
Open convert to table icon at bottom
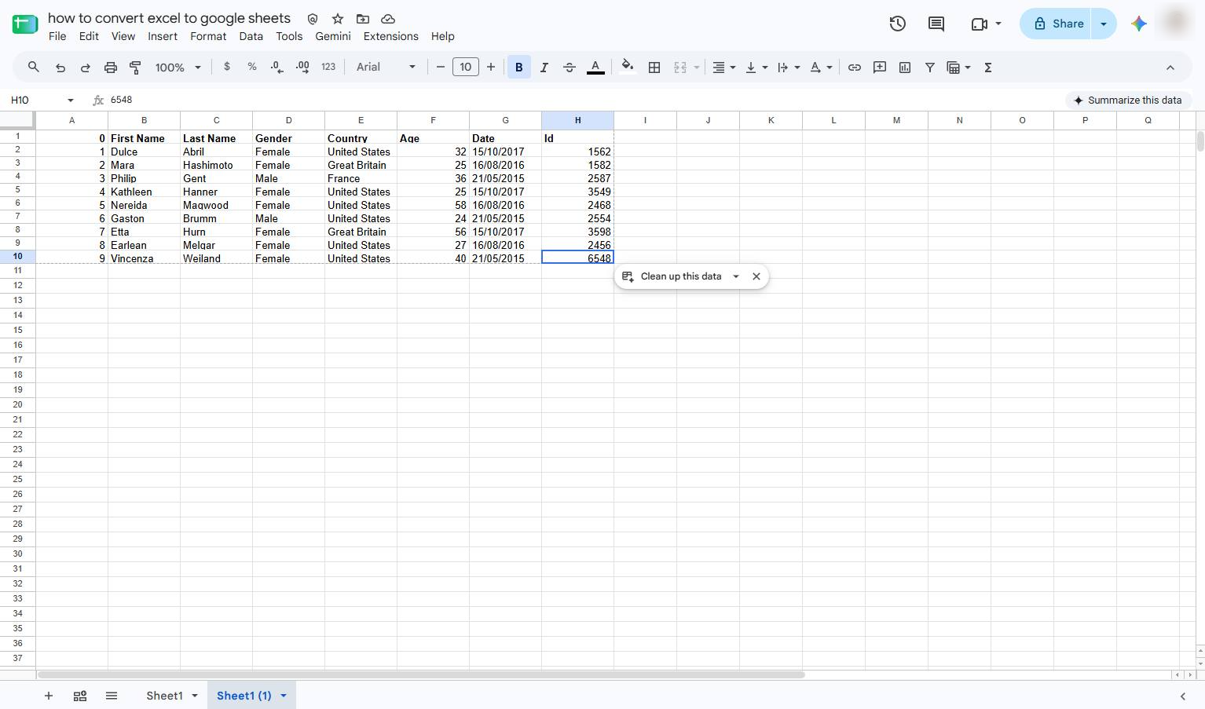pyautogui.click(x=80, y=696)
